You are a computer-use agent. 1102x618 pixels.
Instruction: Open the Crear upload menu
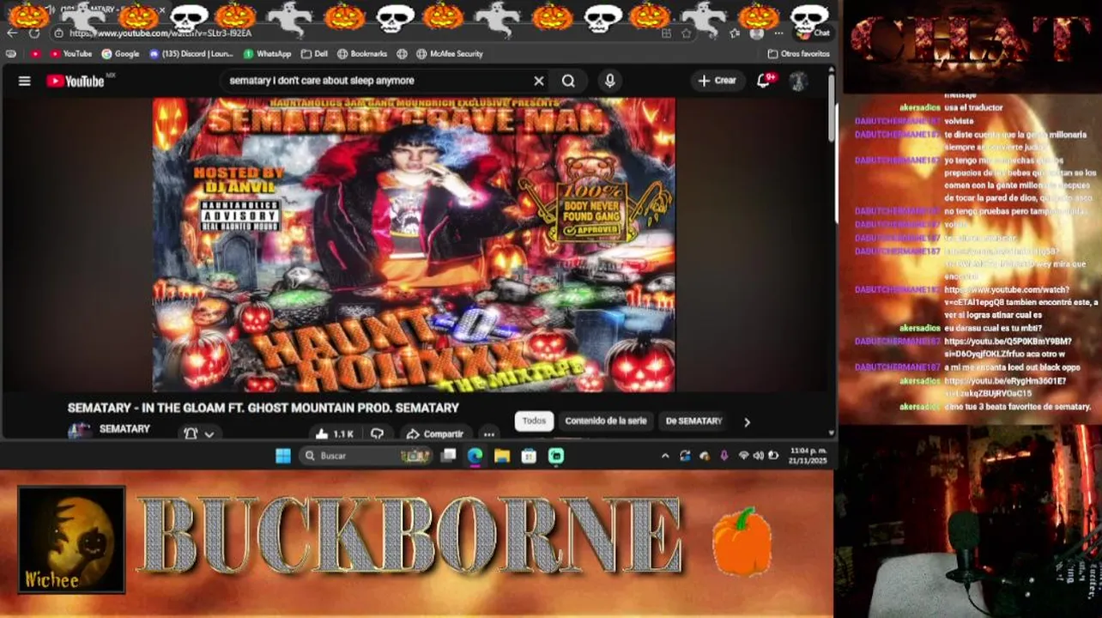point(718,81)
